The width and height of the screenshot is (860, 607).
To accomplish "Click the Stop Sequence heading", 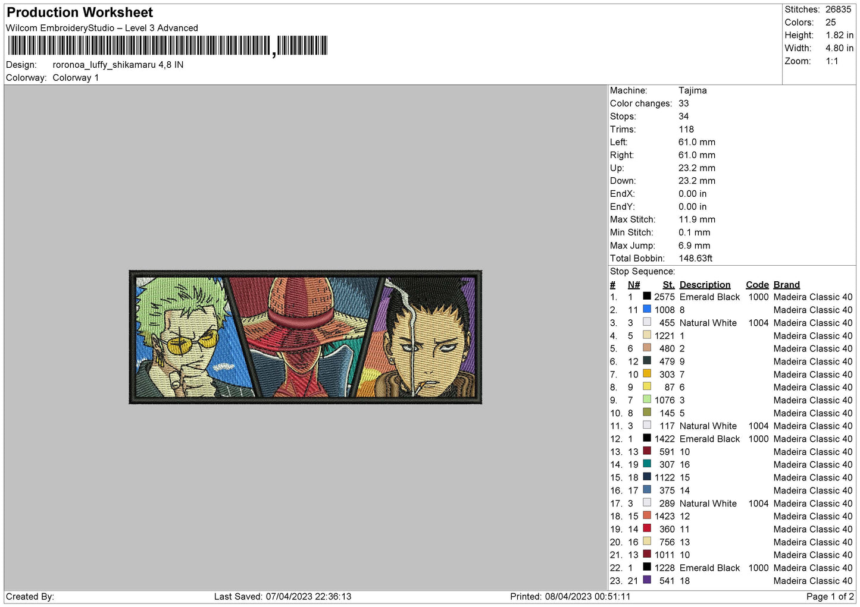I will click(642, 272).
